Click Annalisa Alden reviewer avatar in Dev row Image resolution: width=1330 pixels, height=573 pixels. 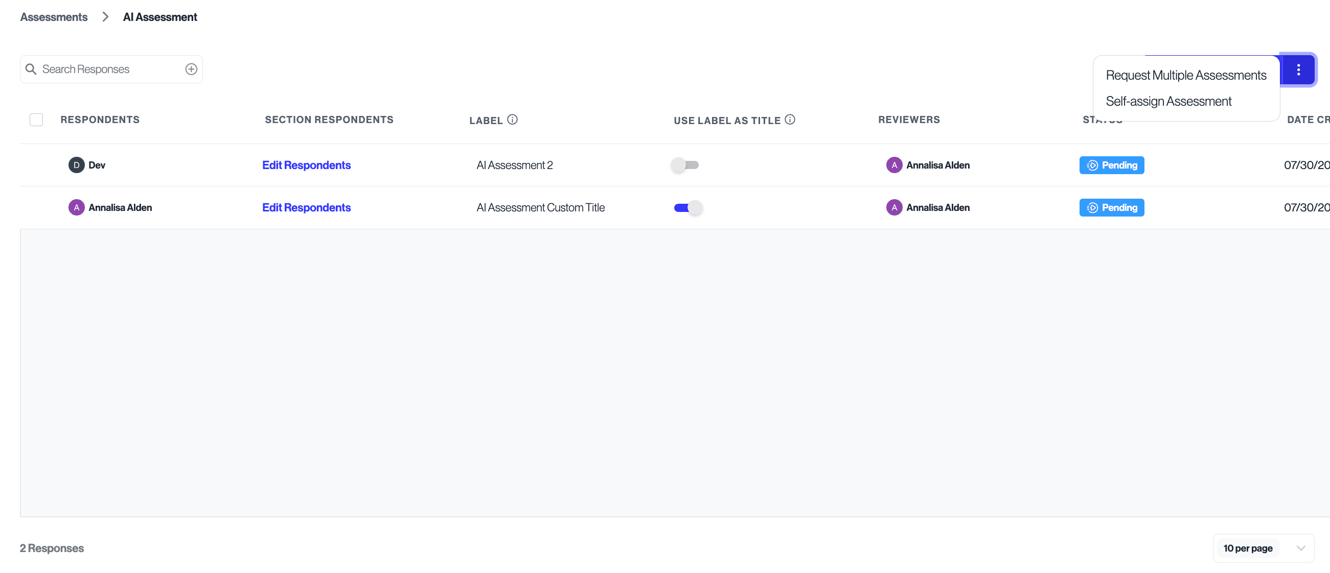pos(893,165)
